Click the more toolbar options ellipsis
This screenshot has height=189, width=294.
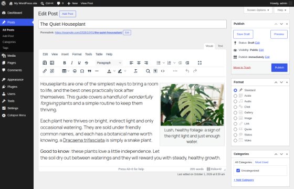(175, 71)
